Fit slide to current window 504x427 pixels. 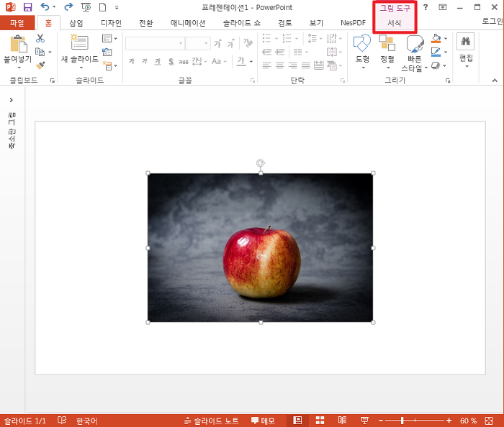(x=489, y=421)
